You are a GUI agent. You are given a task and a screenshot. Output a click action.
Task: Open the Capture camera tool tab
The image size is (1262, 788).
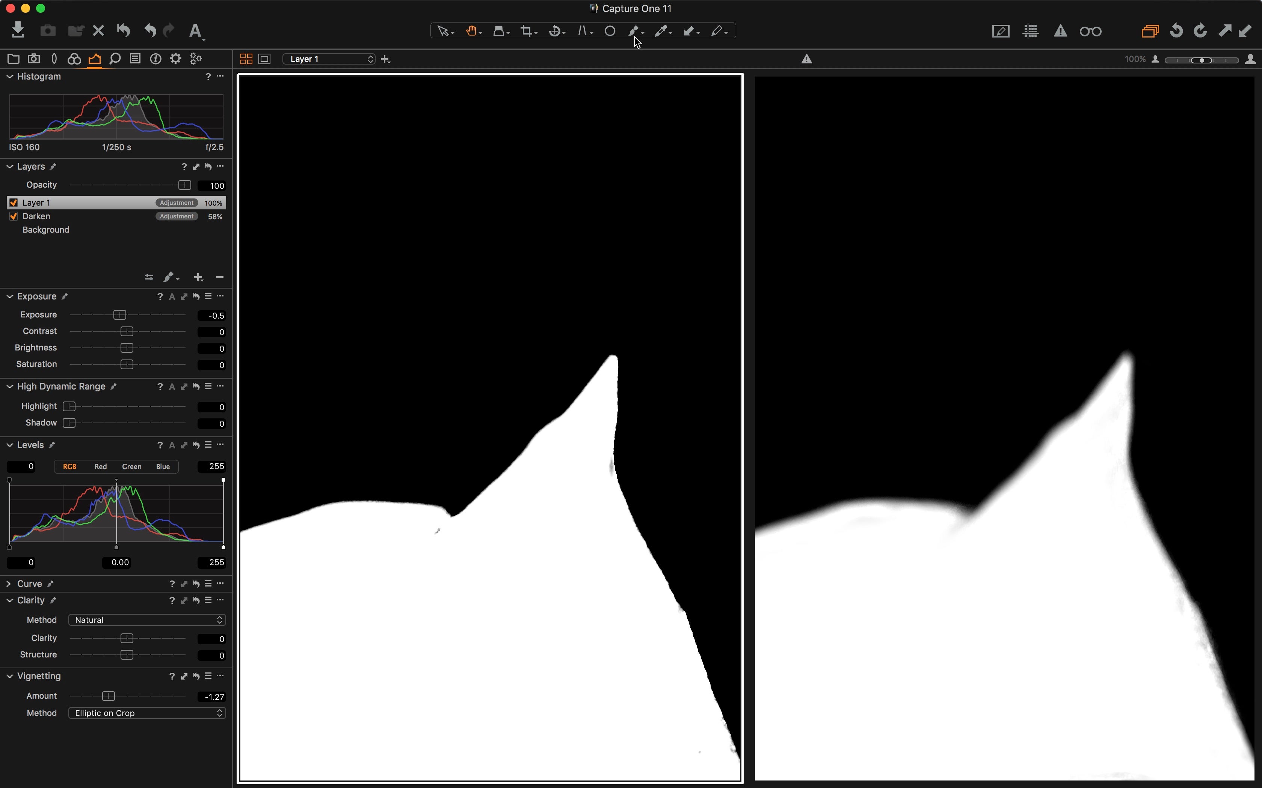click(x=34, y=59)
